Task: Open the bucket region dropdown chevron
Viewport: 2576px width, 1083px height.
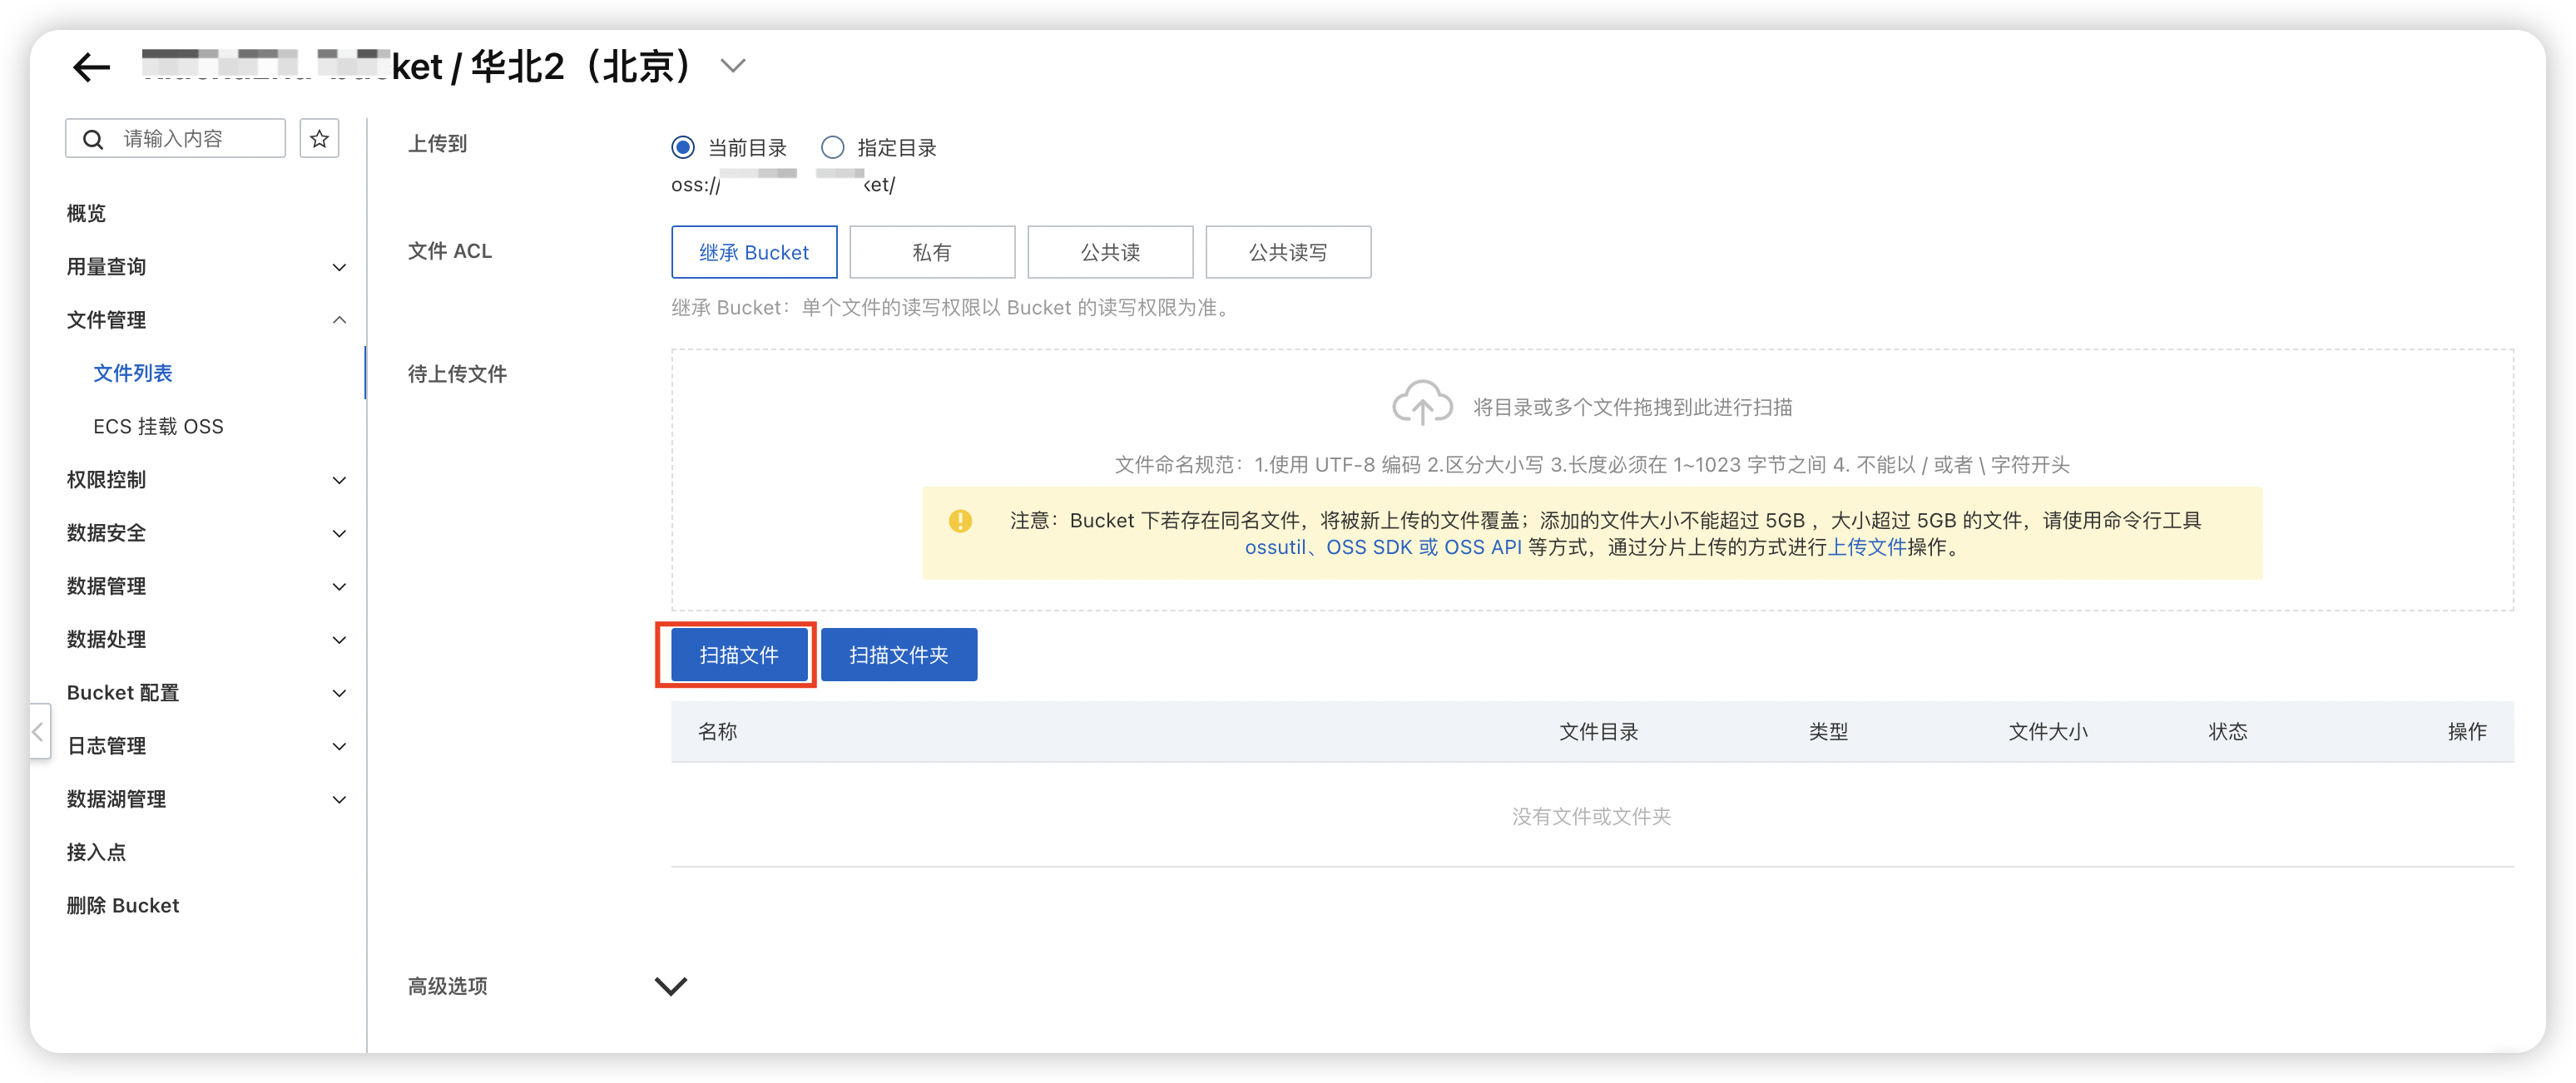Action: [x=733, y=67]
